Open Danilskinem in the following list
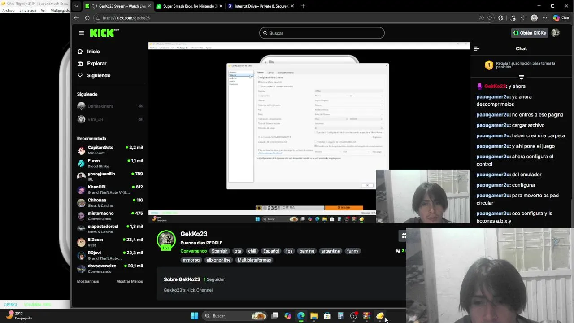The height and width of the screenshot is (323, 574). (x=110, y=106)
